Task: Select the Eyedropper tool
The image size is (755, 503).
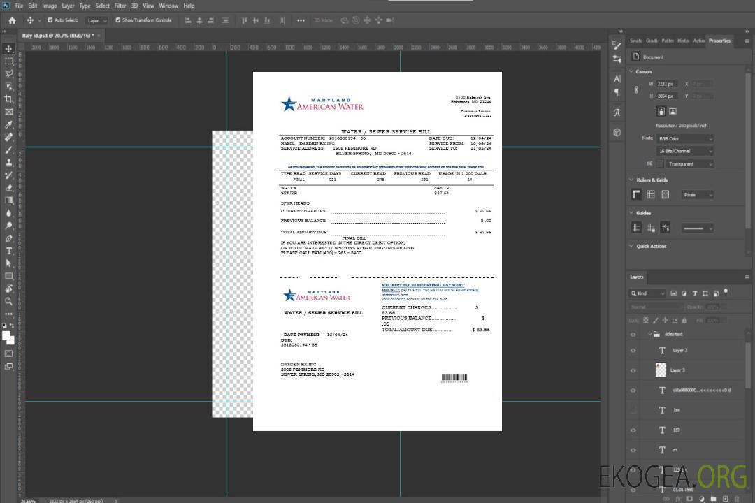Action: pos(8,124)
